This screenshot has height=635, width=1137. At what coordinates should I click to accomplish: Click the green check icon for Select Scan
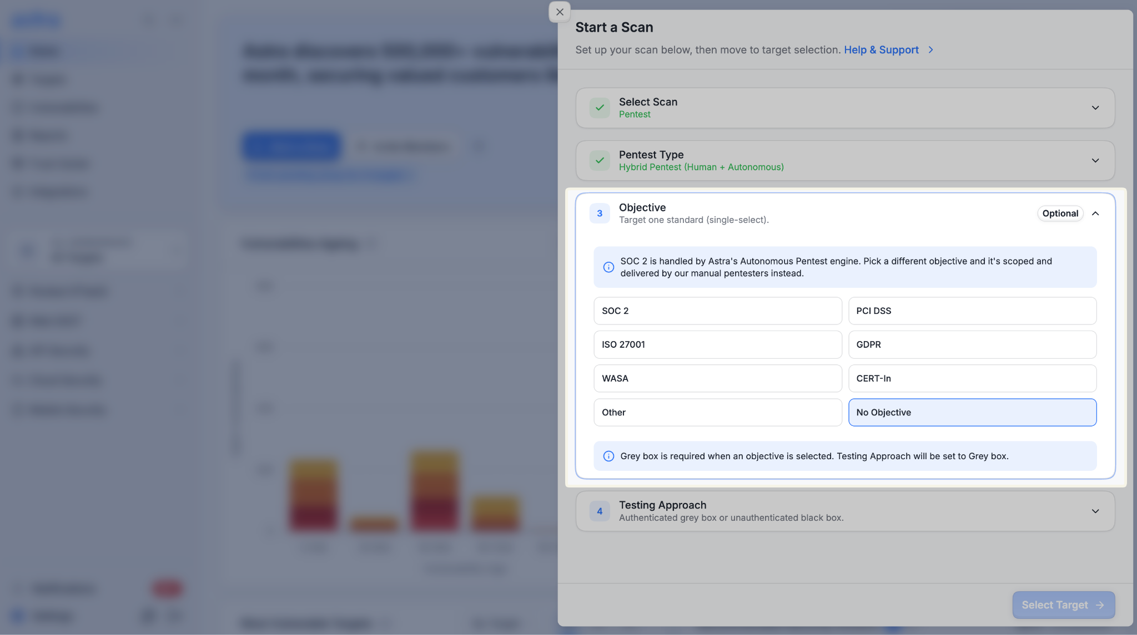click(600, 108)
